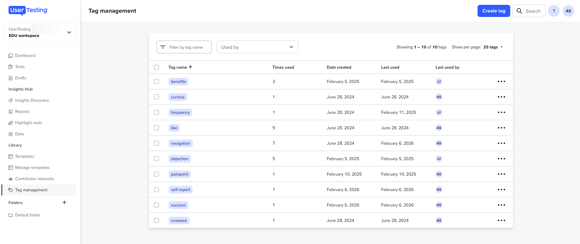Expand the Used by dropdown
This screenshot has width=580, height=244.
[x=257, y=47]
